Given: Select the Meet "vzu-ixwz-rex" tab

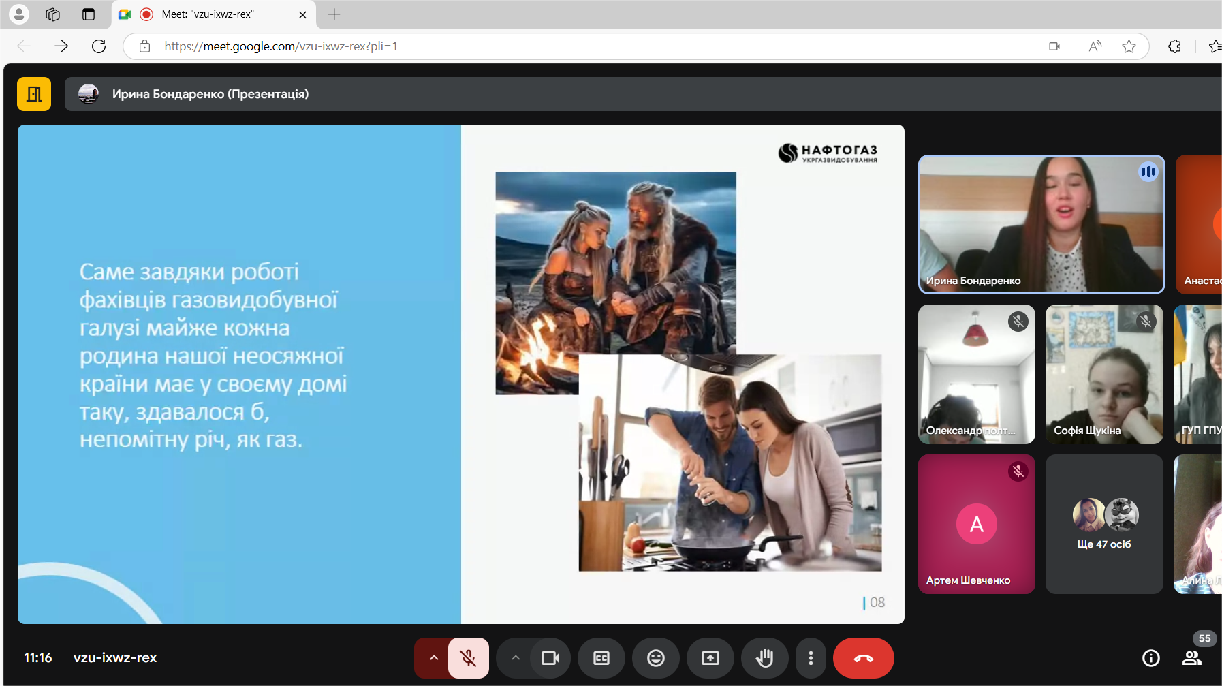Looking at the screenshot, I should point(213,14).
